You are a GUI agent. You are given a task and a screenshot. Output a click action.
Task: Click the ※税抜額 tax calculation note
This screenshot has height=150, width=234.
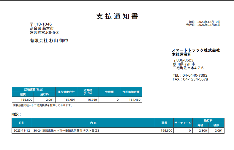pyautogui.click(x=42, y=105)
